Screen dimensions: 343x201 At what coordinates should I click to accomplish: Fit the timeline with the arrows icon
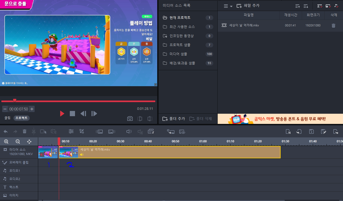point(29,142)
